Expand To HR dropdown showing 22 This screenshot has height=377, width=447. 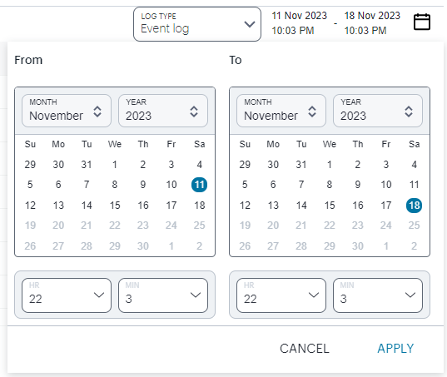[281, 295]
